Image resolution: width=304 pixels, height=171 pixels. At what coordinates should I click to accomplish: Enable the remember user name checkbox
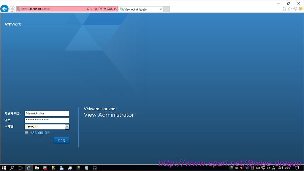click(x=26, y=133)
